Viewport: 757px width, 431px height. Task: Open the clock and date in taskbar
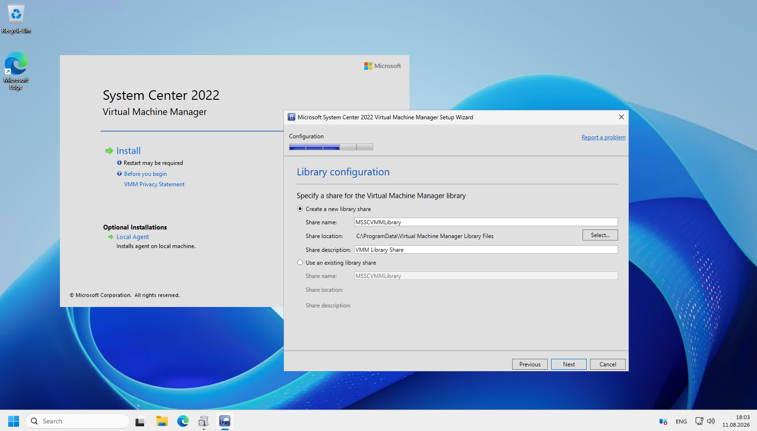click(x=736, y=421)
